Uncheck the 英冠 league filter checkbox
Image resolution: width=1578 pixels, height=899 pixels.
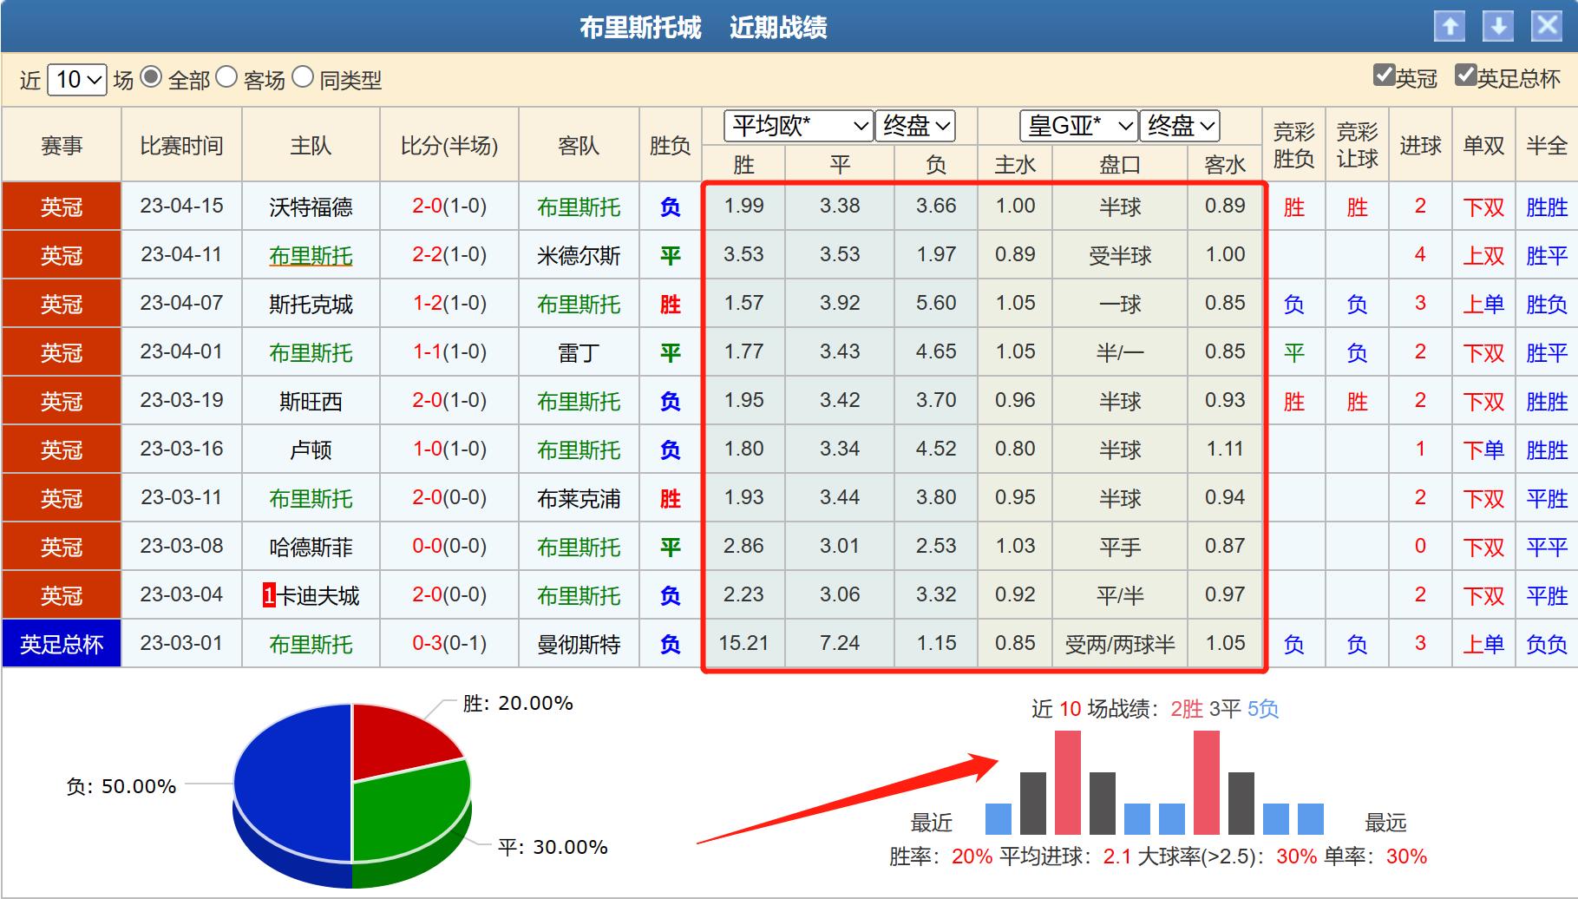1383,77
